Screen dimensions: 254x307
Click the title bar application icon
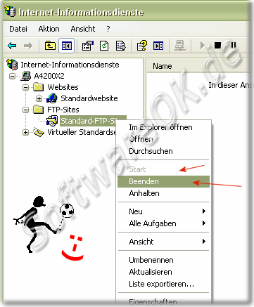point(10,11)
